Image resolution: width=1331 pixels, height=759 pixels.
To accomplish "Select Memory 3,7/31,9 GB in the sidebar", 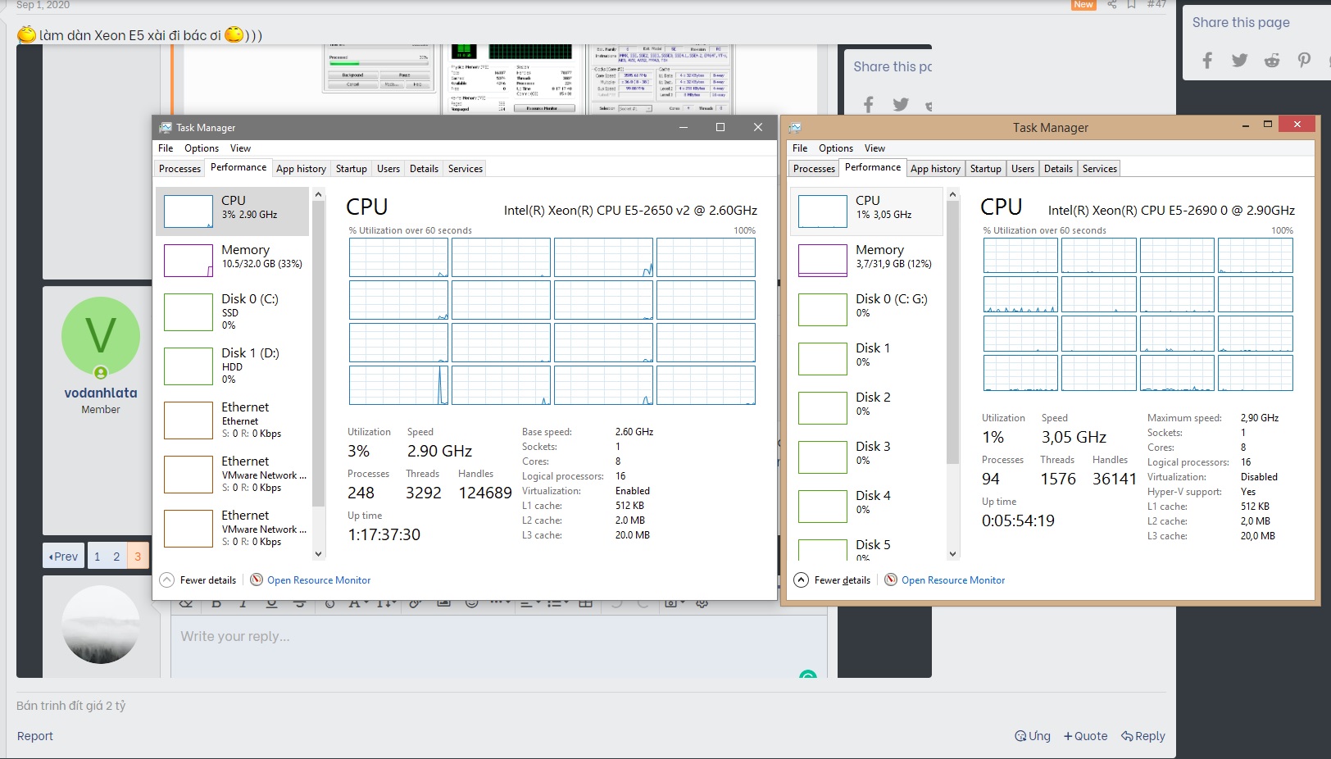I will click(x=867, y=261).
